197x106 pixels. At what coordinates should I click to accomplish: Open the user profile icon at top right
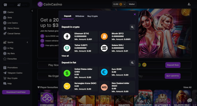pyautogui.click(x=189, y=4)
